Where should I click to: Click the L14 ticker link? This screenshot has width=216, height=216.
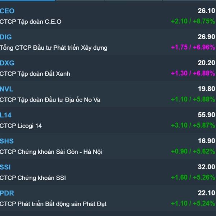[6, 115]
